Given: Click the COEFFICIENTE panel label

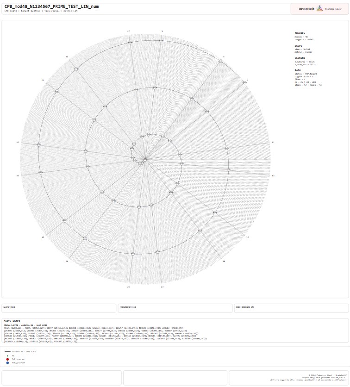Looking at the screenshot, I should (x=244, y=307).
